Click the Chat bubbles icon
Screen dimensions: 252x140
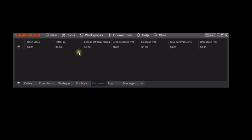(x=155, y=35)
